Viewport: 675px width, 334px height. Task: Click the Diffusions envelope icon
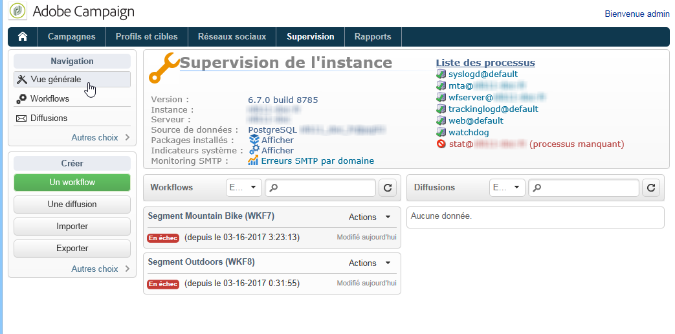coord(21,118)
